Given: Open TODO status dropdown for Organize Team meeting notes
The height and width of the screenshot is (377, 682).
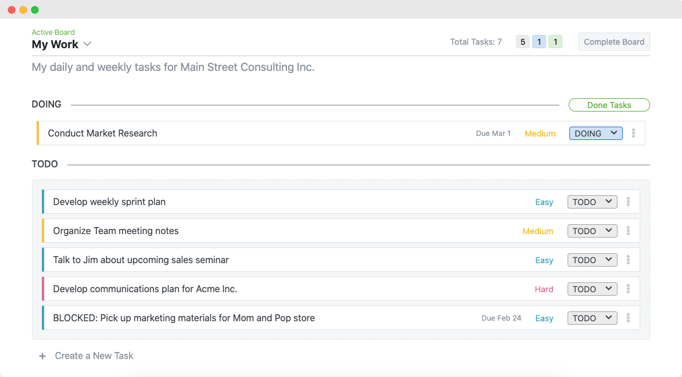Looking at the screenshot, I should 592,231.
